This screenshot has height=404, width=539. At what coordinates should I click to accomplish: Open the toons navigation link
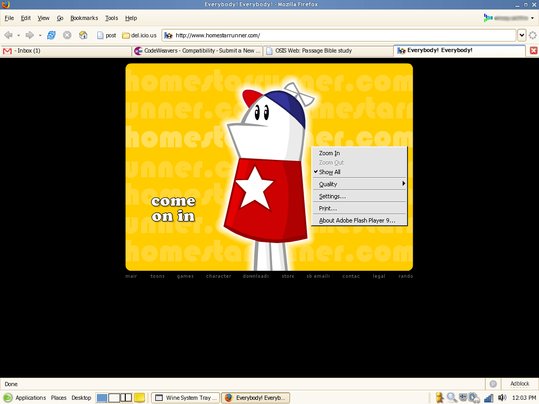click(x=157, y=276)
